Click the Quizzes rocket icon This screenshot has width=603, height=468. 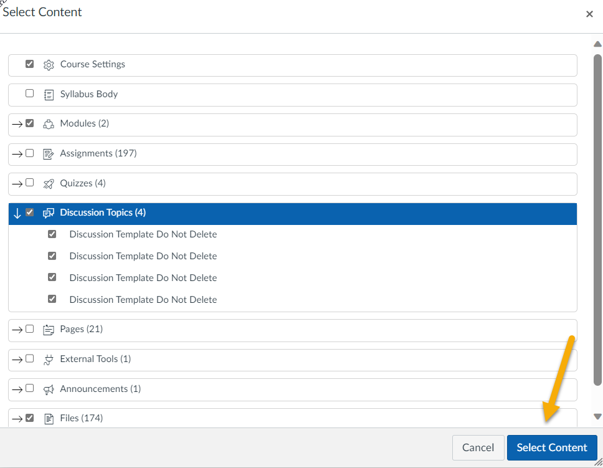pyautogui.click(x=49, y=184)
